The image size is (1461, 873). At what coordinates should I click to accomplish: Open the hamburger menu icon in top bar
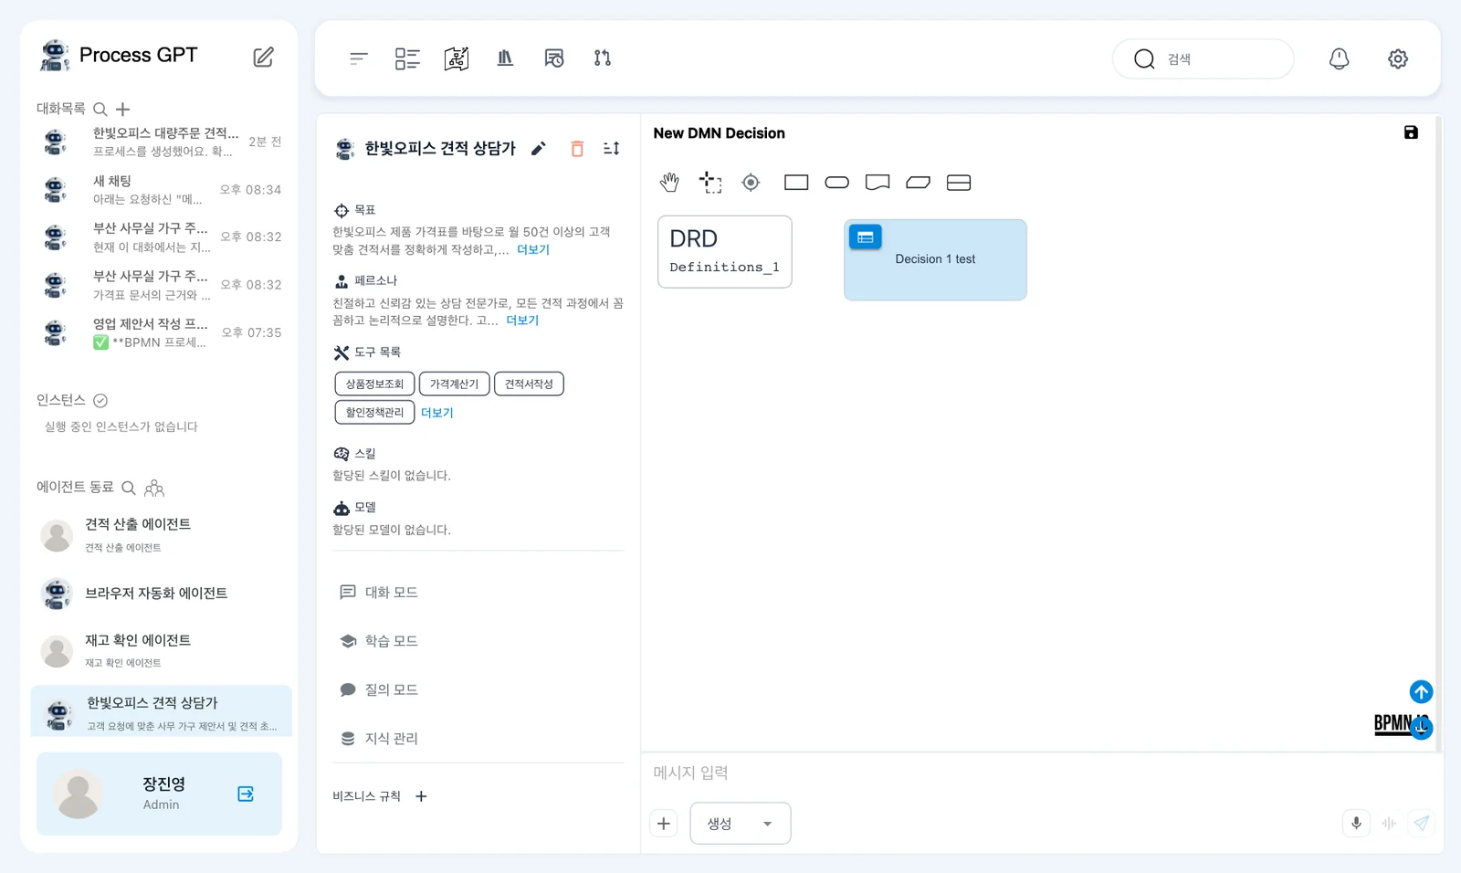pos(358,58)
